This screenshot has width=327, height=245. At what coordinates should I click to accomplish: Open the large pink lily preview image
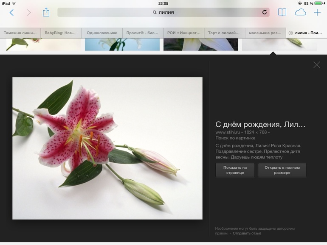[x=107, y=148]
